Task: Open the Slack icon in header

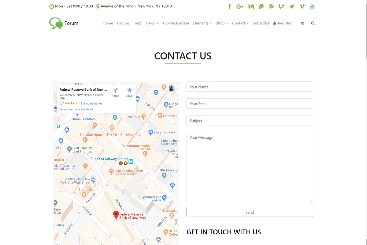Action: [x=271, y=6]
